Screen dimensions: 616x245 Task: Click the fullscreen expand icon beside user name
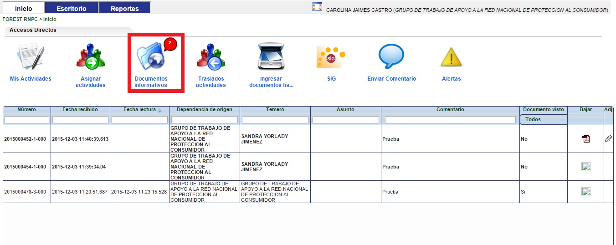317,7
